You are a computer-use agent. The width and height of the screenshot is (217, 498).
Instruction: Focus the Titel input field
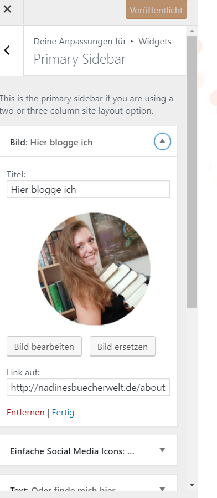coord(88,189)
